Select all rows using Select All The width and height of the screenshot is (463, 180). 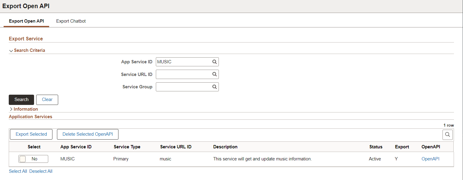(x=18, y=171)
